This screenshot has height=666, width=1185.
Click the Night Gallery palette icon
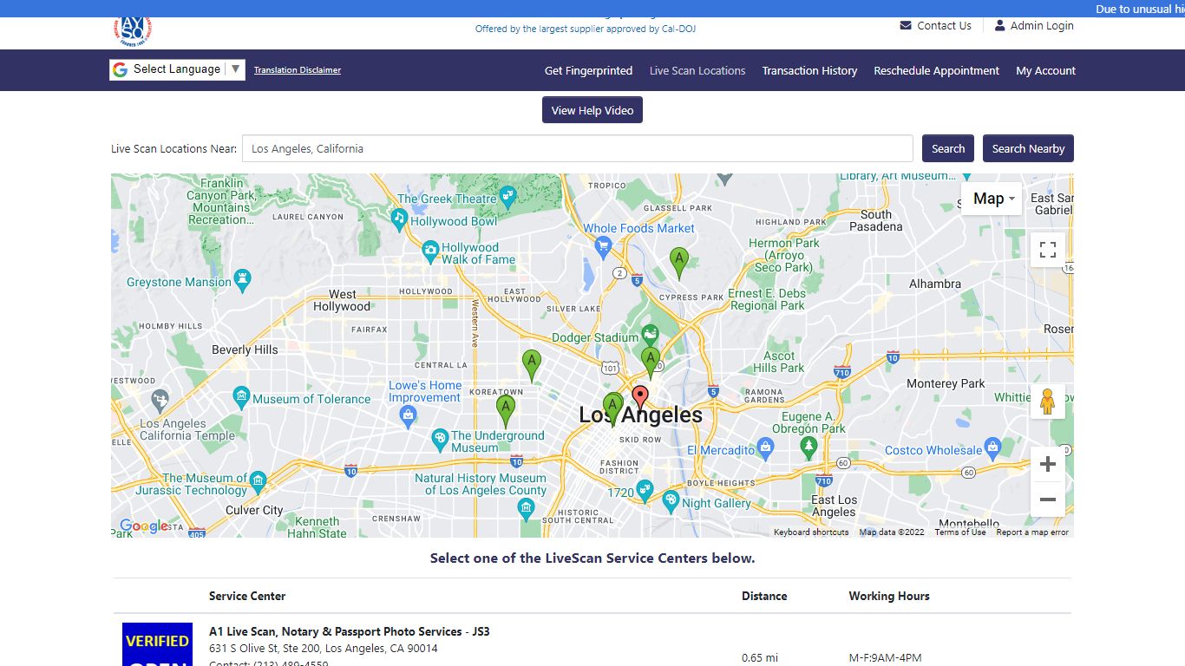pos(671,501)
